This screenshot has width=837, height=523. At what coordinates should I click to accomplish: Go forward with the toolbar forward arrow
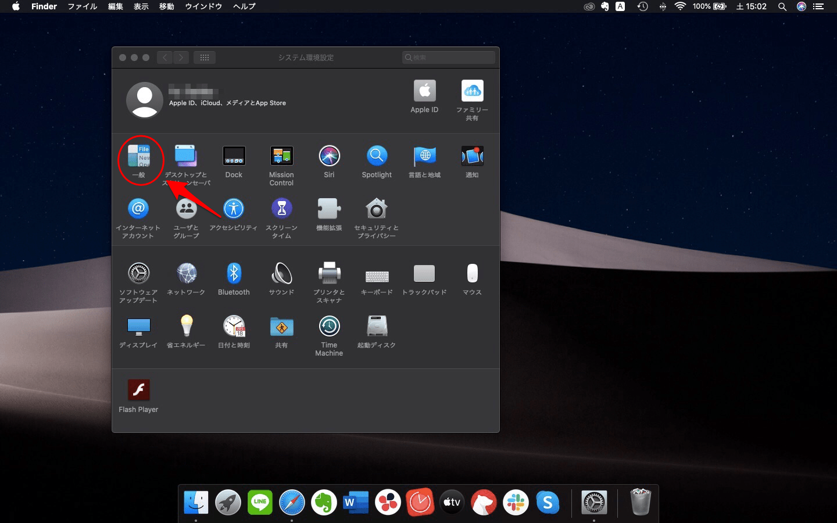tap(181, 58)
